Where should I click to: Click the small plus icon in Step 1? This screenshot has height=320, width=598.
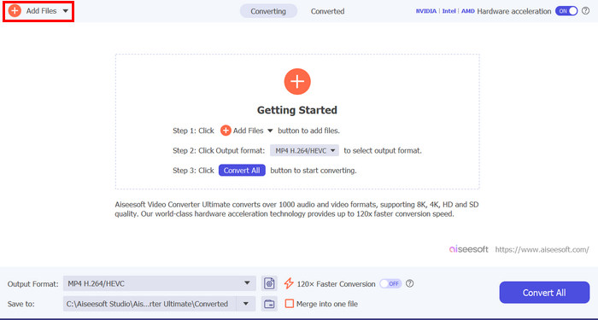click(226, 131)
